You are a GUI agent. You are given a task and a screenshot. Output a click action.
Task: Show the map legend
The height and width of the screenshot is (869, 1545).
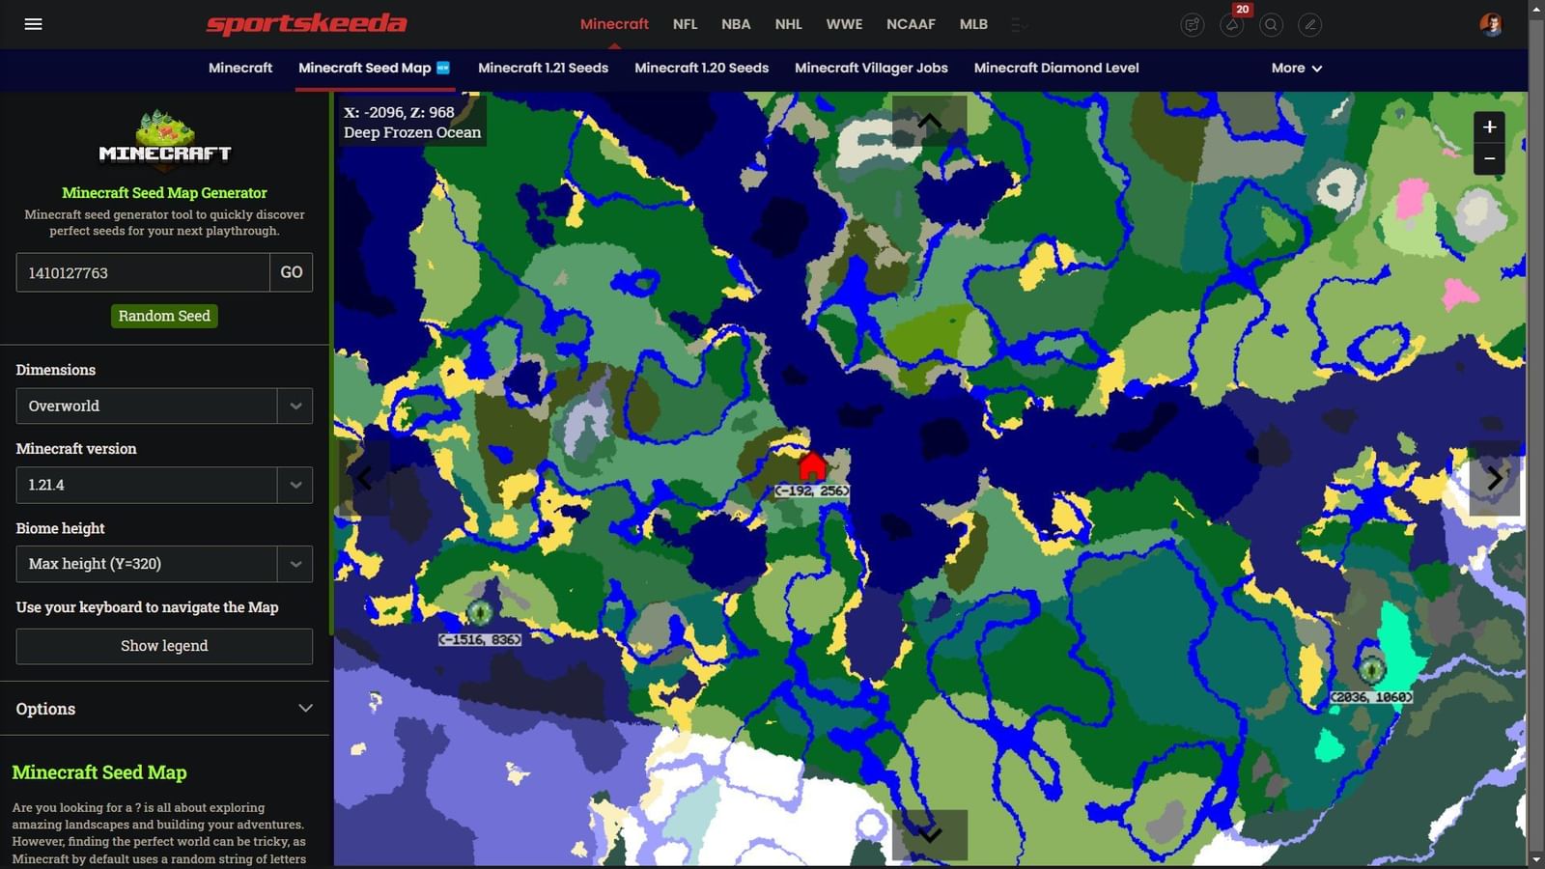(164, 646)
